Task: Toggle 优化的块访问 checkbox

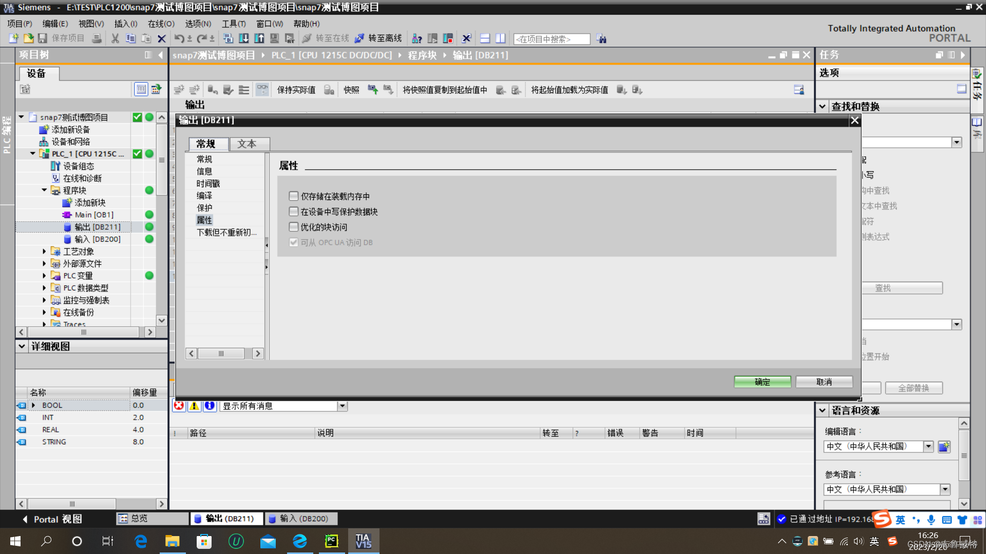Action: (294, 227)
